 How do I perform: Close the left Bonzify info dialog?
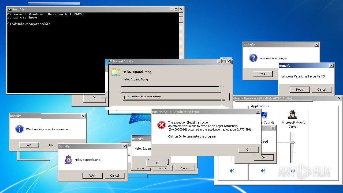83,116
